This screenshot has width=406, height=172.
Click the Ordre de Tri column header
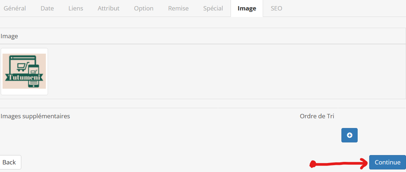317,116
